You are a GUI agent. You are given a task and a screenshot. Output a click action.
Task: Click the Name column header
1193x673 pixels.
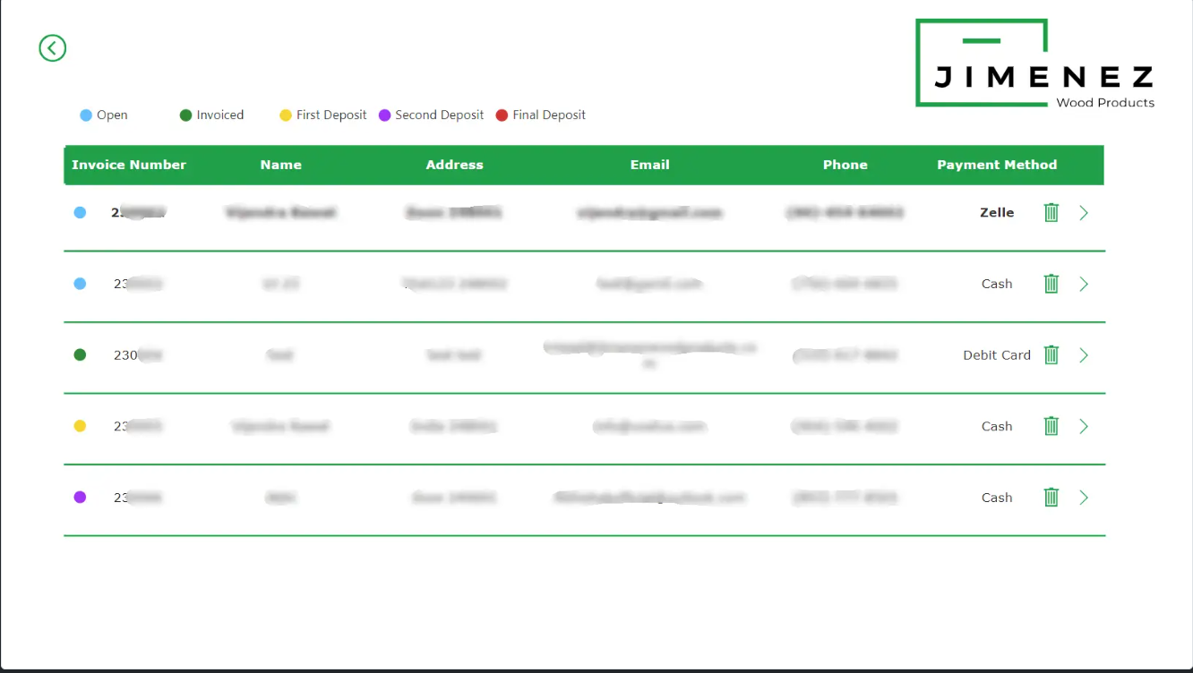point(281,165)
